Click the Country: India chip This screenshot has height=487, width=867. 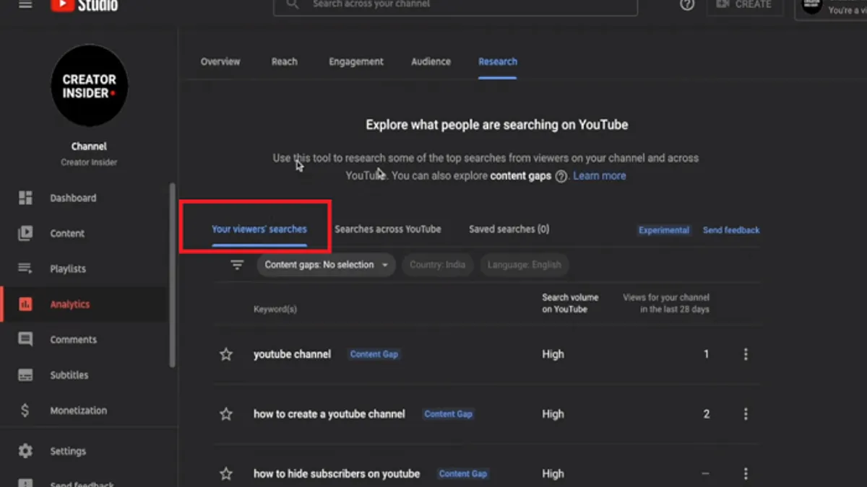[438, 265]
